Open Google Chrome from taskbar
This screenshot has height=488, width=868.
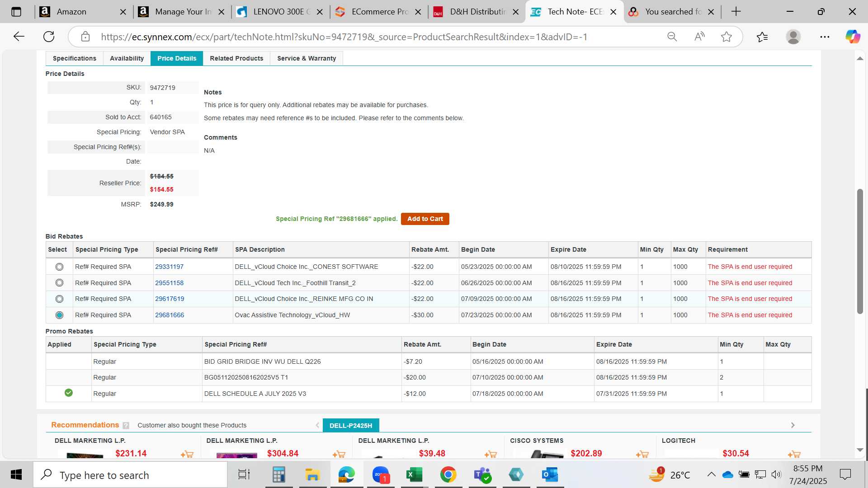[x=448, y=474]
